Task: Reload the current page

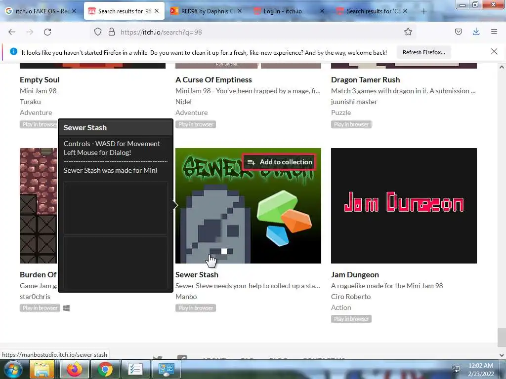Action: 47,32
